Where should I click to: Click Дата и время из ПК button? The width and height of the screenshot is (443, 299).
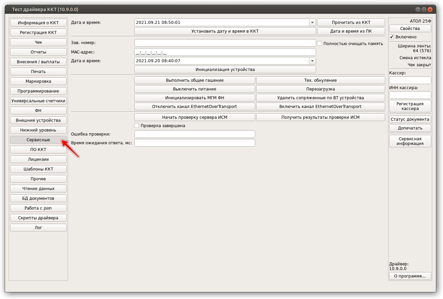tap(351, 31)
